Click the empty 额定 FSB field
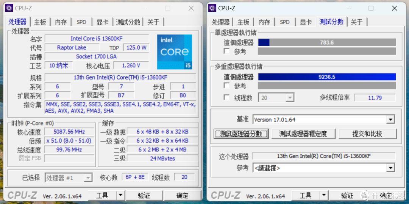The height and width of the screenshot is (204, 409). [x=69, y=158]
